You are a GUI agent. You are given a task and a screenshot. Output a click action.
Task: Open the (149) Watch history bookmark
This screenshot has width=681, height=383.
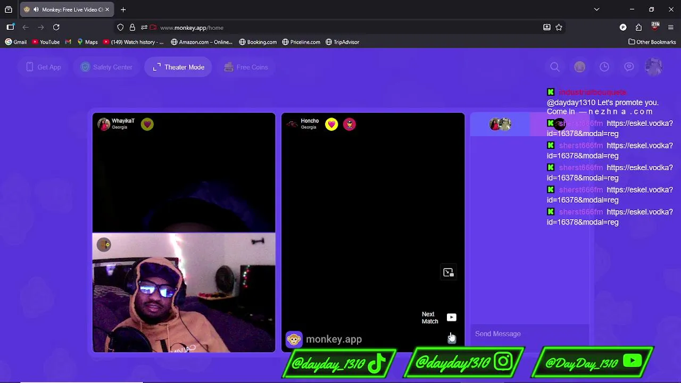pyautogui.click(x=134, y=42)
